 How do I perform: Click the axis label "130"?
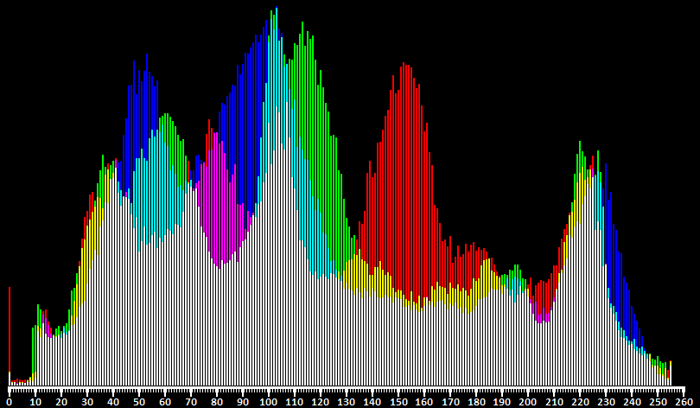point(347,401)
